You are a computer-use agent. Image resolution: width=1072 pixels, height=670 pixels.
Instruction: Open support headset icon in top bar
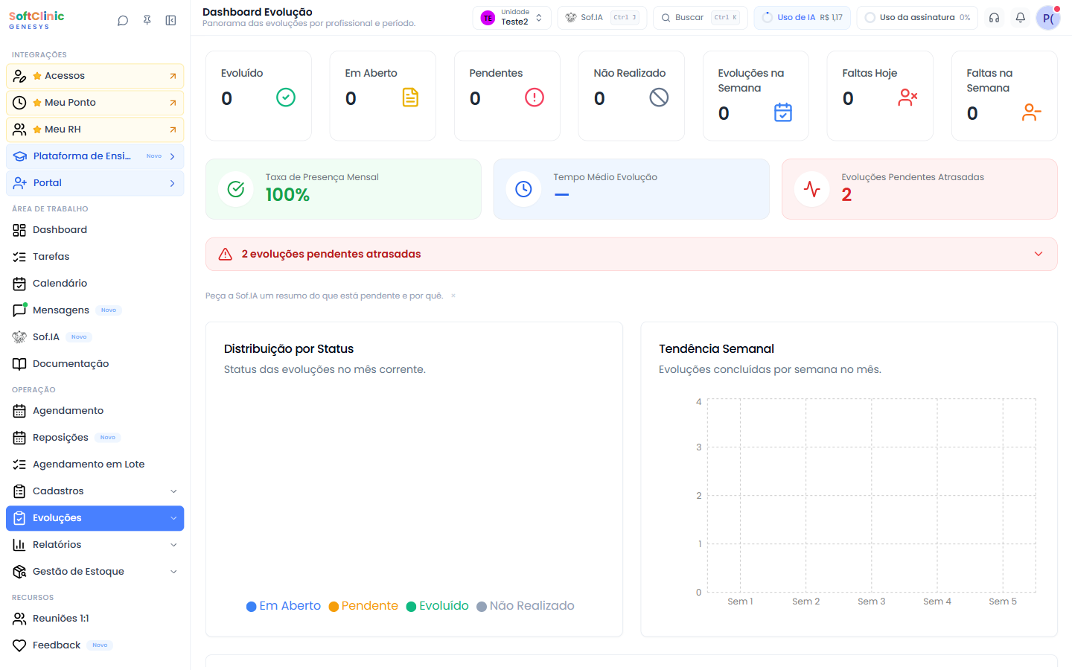(x=994, y=18)
